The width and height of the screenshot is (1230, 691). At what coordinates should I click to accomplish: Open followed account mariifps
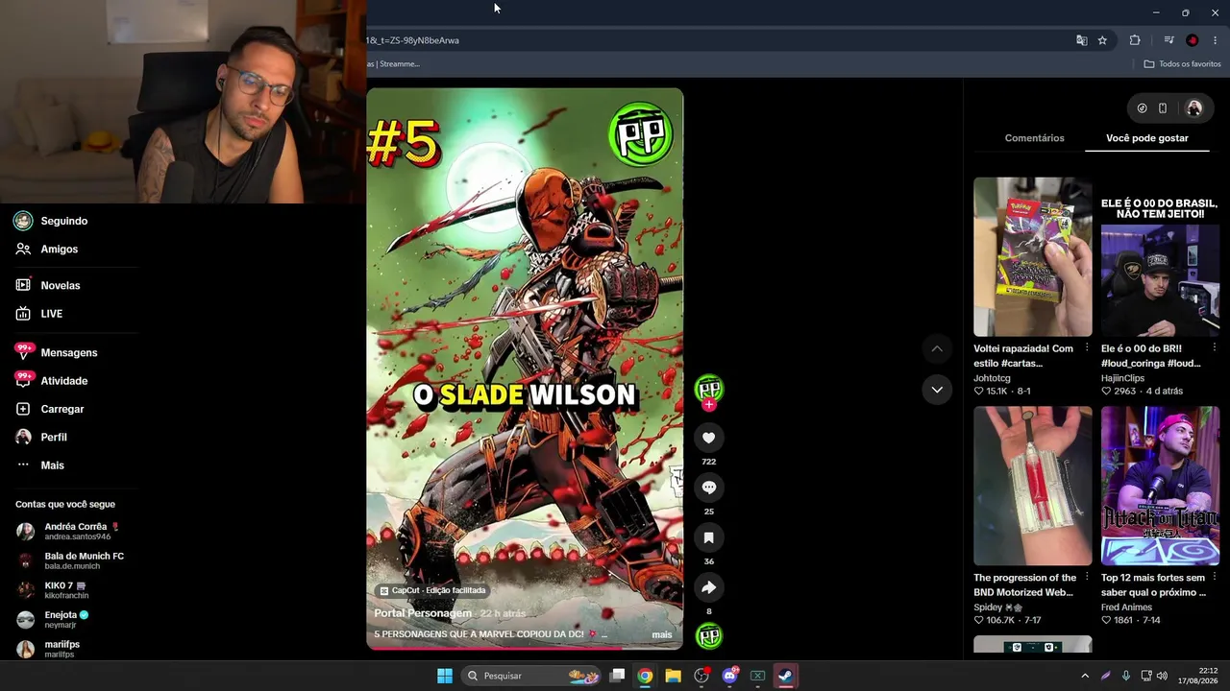[48, 648]
